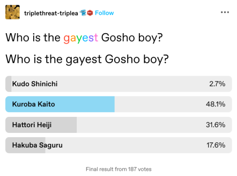
Task: Choose the Kuroba Kaito poll option
Action: point(118,104)
